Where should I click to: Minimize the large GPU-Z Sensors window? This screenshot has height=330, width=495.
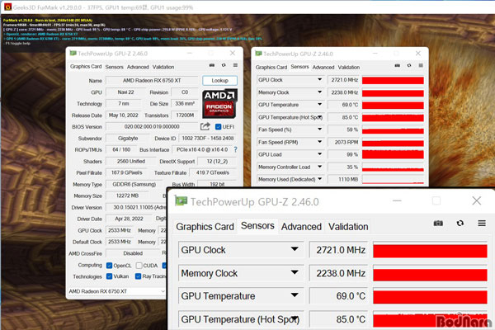click(x=397, y=200)
